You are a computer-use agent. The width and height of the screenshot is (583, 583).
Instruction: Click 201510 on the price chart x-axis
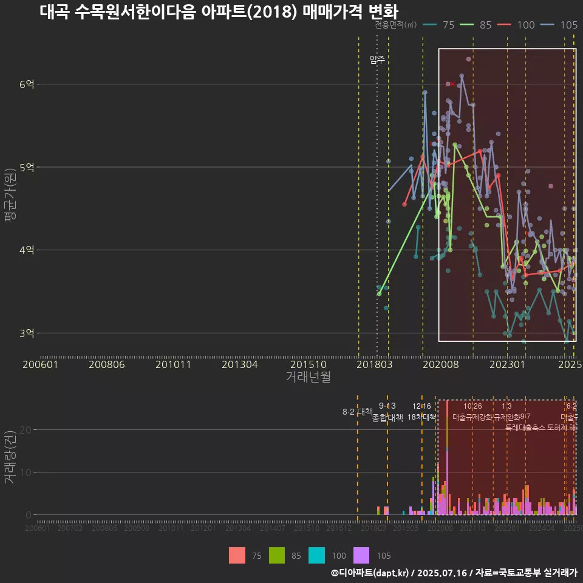tap(309, 364)
